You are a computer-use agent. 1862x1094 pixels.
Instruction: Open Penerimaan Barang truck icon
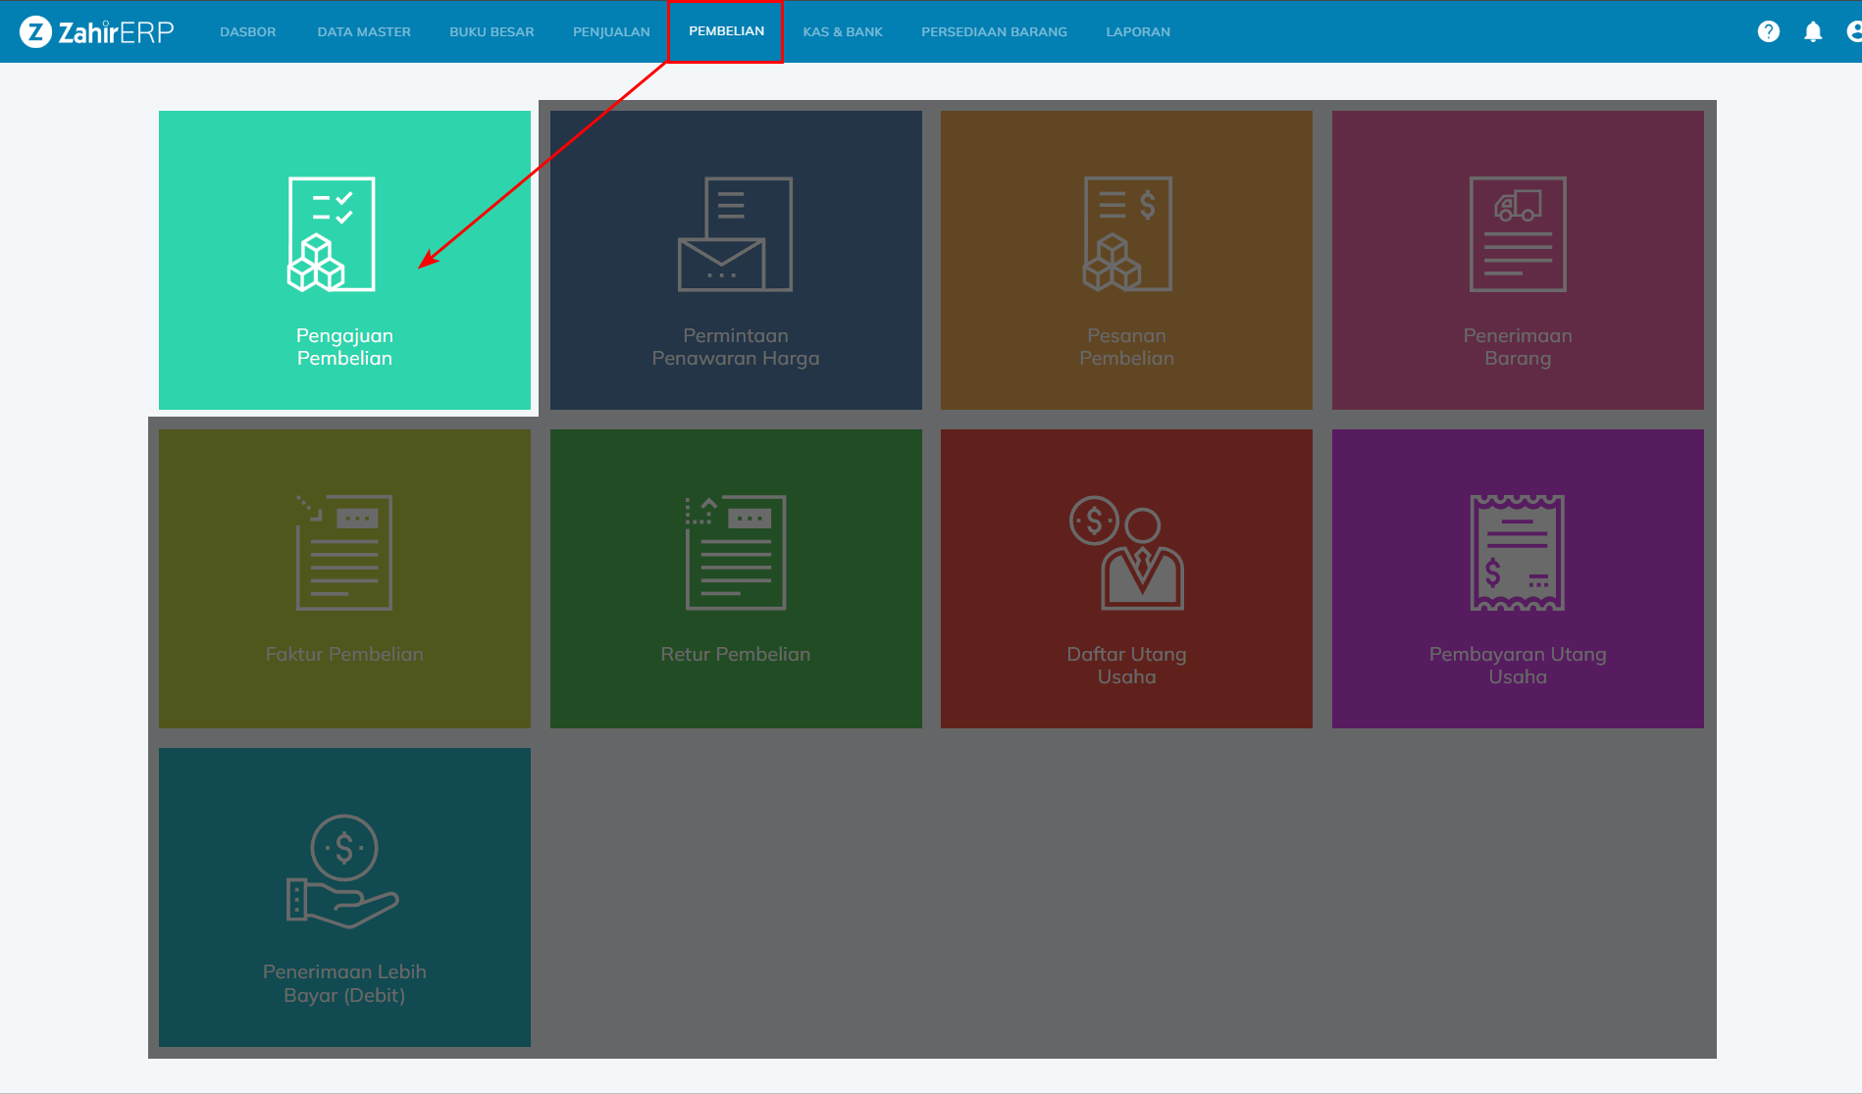1517,234
